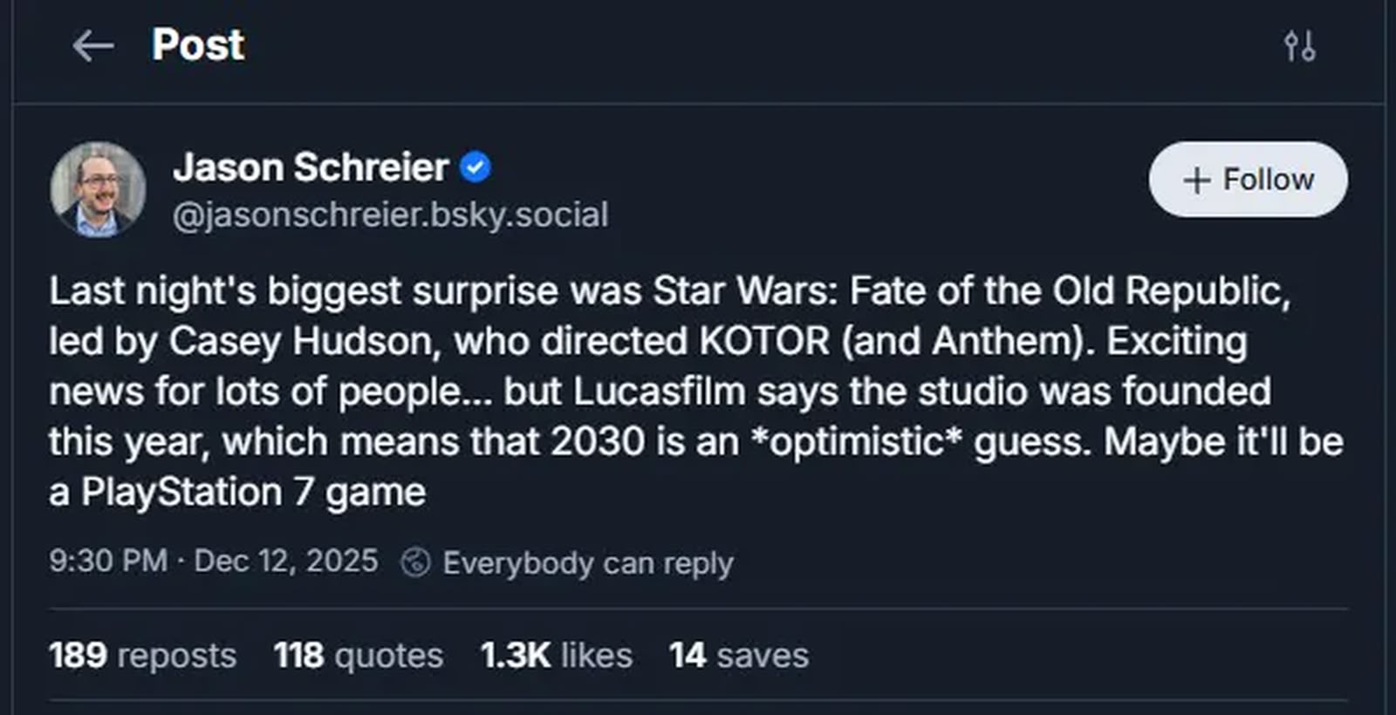View the 189 reposts list

click(142, 656)
